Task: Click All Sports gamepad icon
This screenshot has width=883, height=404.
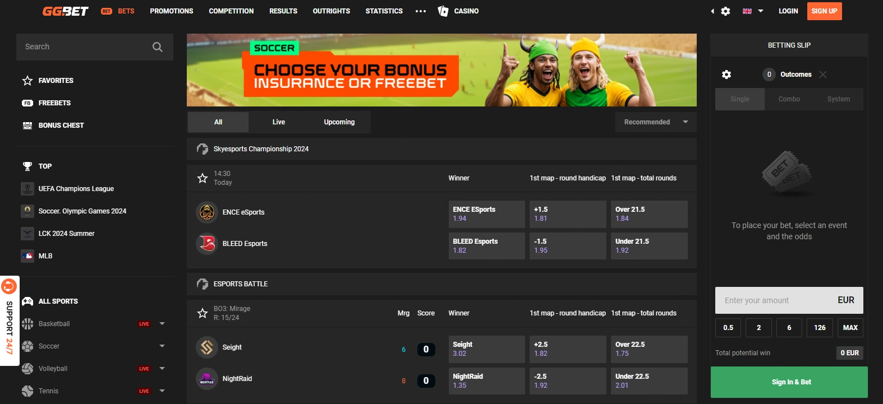Action: (x=27, y=301)
